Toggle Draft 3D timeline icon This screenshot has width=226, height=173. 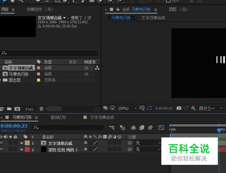(x=122, y=128)
